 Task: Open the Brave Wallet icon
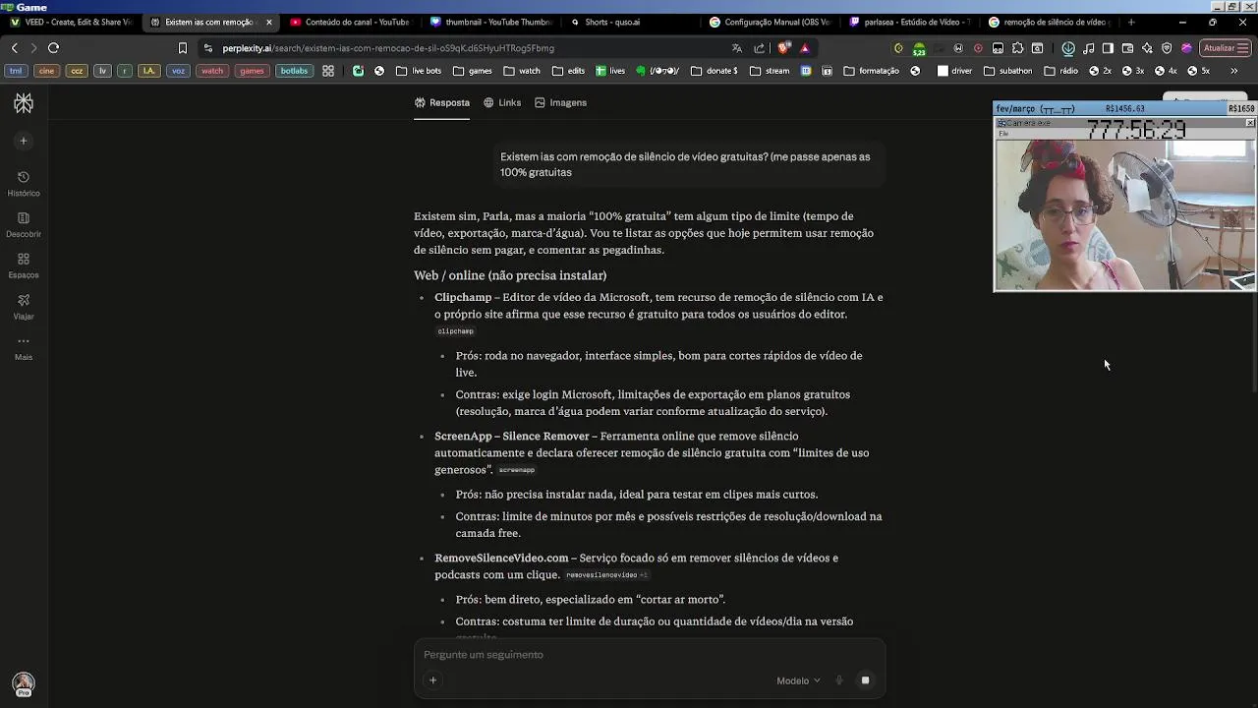pos(1127,47)
